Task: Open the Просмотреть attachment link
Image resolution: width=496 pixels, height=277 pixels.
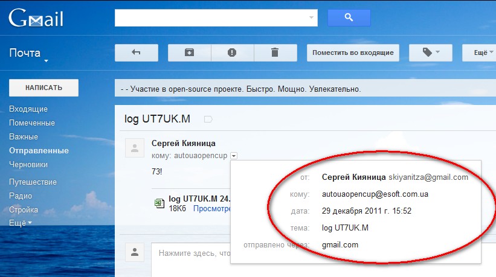Action: click(x=212, y=208)
